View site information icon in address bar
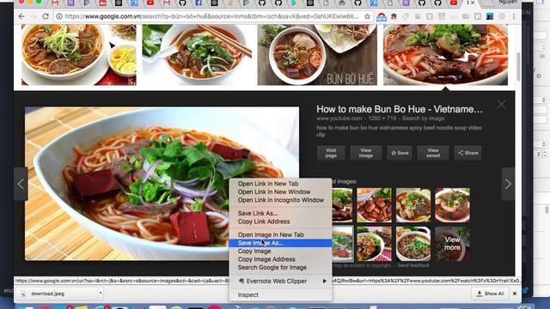This screenshot has width=550, height=309. [59, 16]
